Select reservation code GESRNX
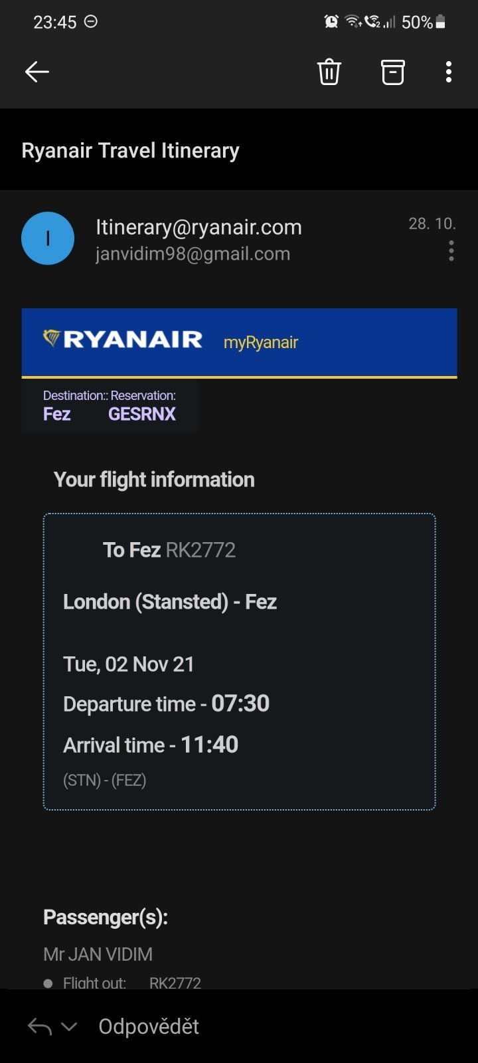Image resolution: width=478 pixels, height=1063 pixels. pyautogui.click(x=142, y=414)
